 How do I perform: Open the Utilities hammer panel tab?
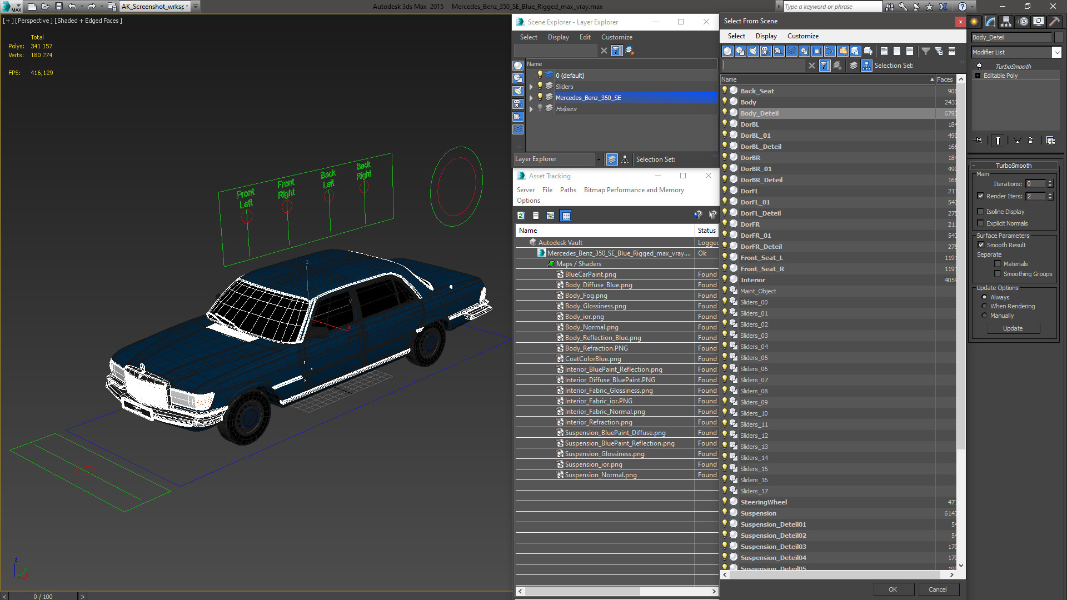point(1054,22)
